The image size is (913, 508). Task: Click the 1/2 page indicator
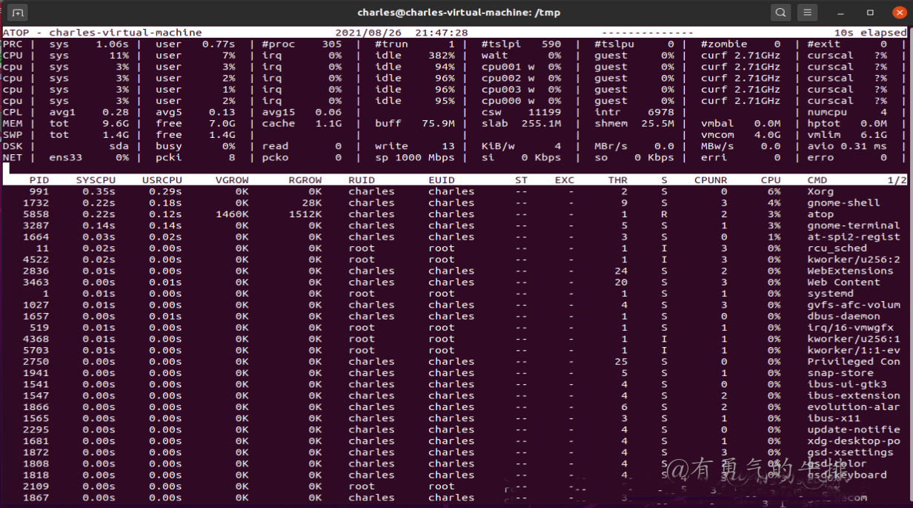pos(897,180)
